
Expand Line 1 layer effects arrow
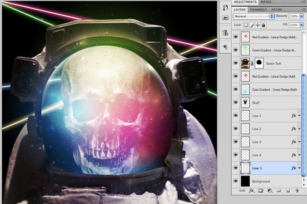coord(299,116)
